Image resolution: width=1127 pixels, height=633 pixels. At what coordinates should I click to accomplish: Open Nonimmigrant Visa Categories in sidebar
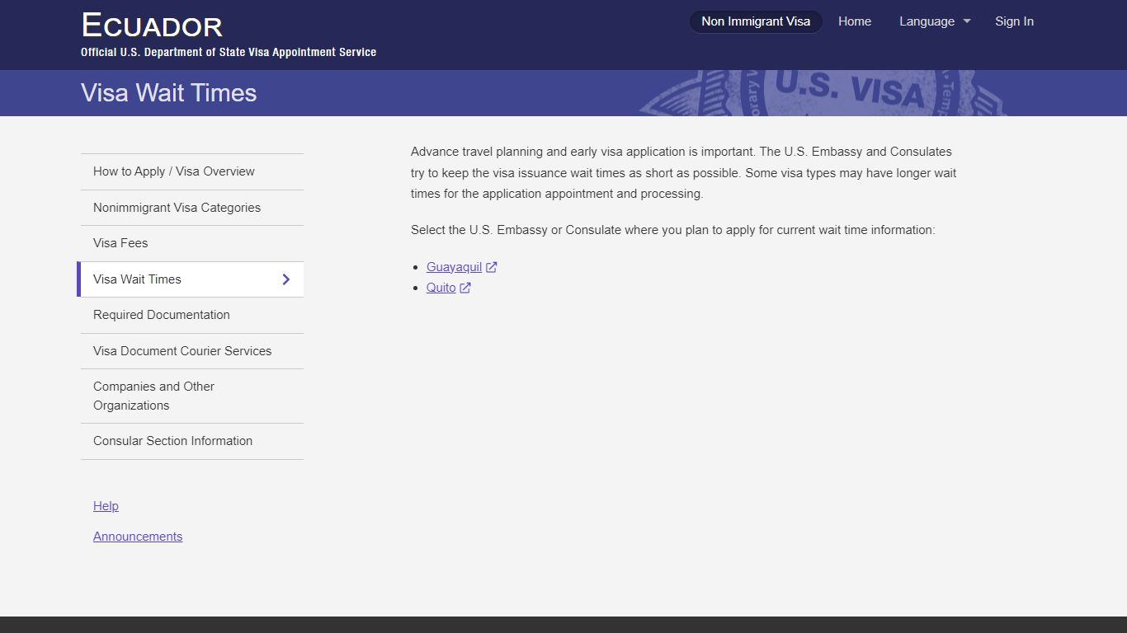[x=192, y=208]
